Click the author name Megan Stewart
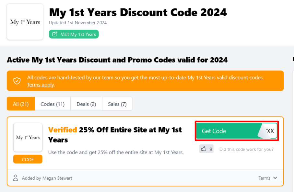 57,178
